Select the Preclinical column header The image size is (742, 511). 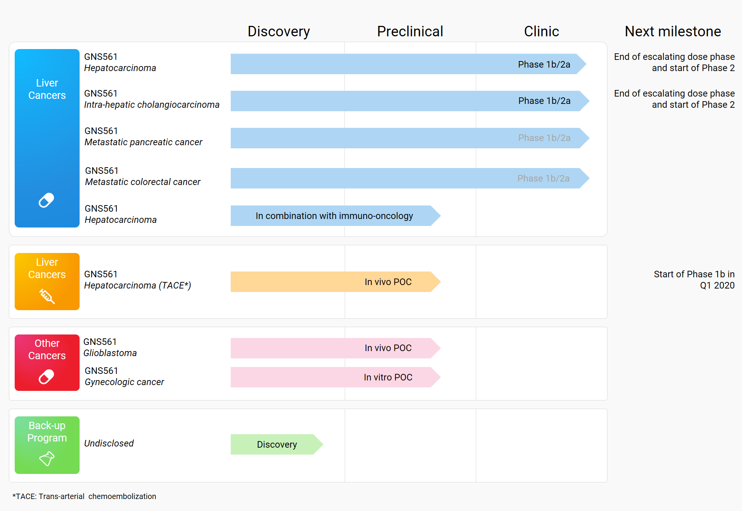(x=410, y=31)
